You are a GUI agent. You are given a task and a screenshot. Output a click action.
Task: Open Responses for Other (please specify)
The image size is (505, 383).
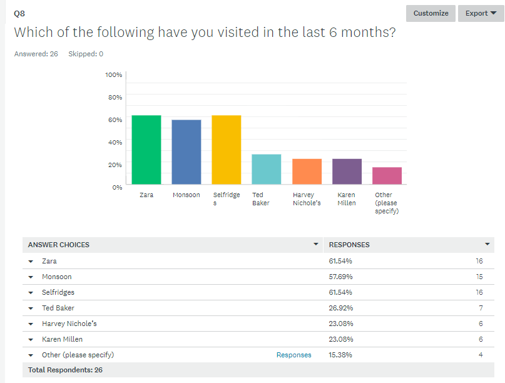tap(293, 355)
